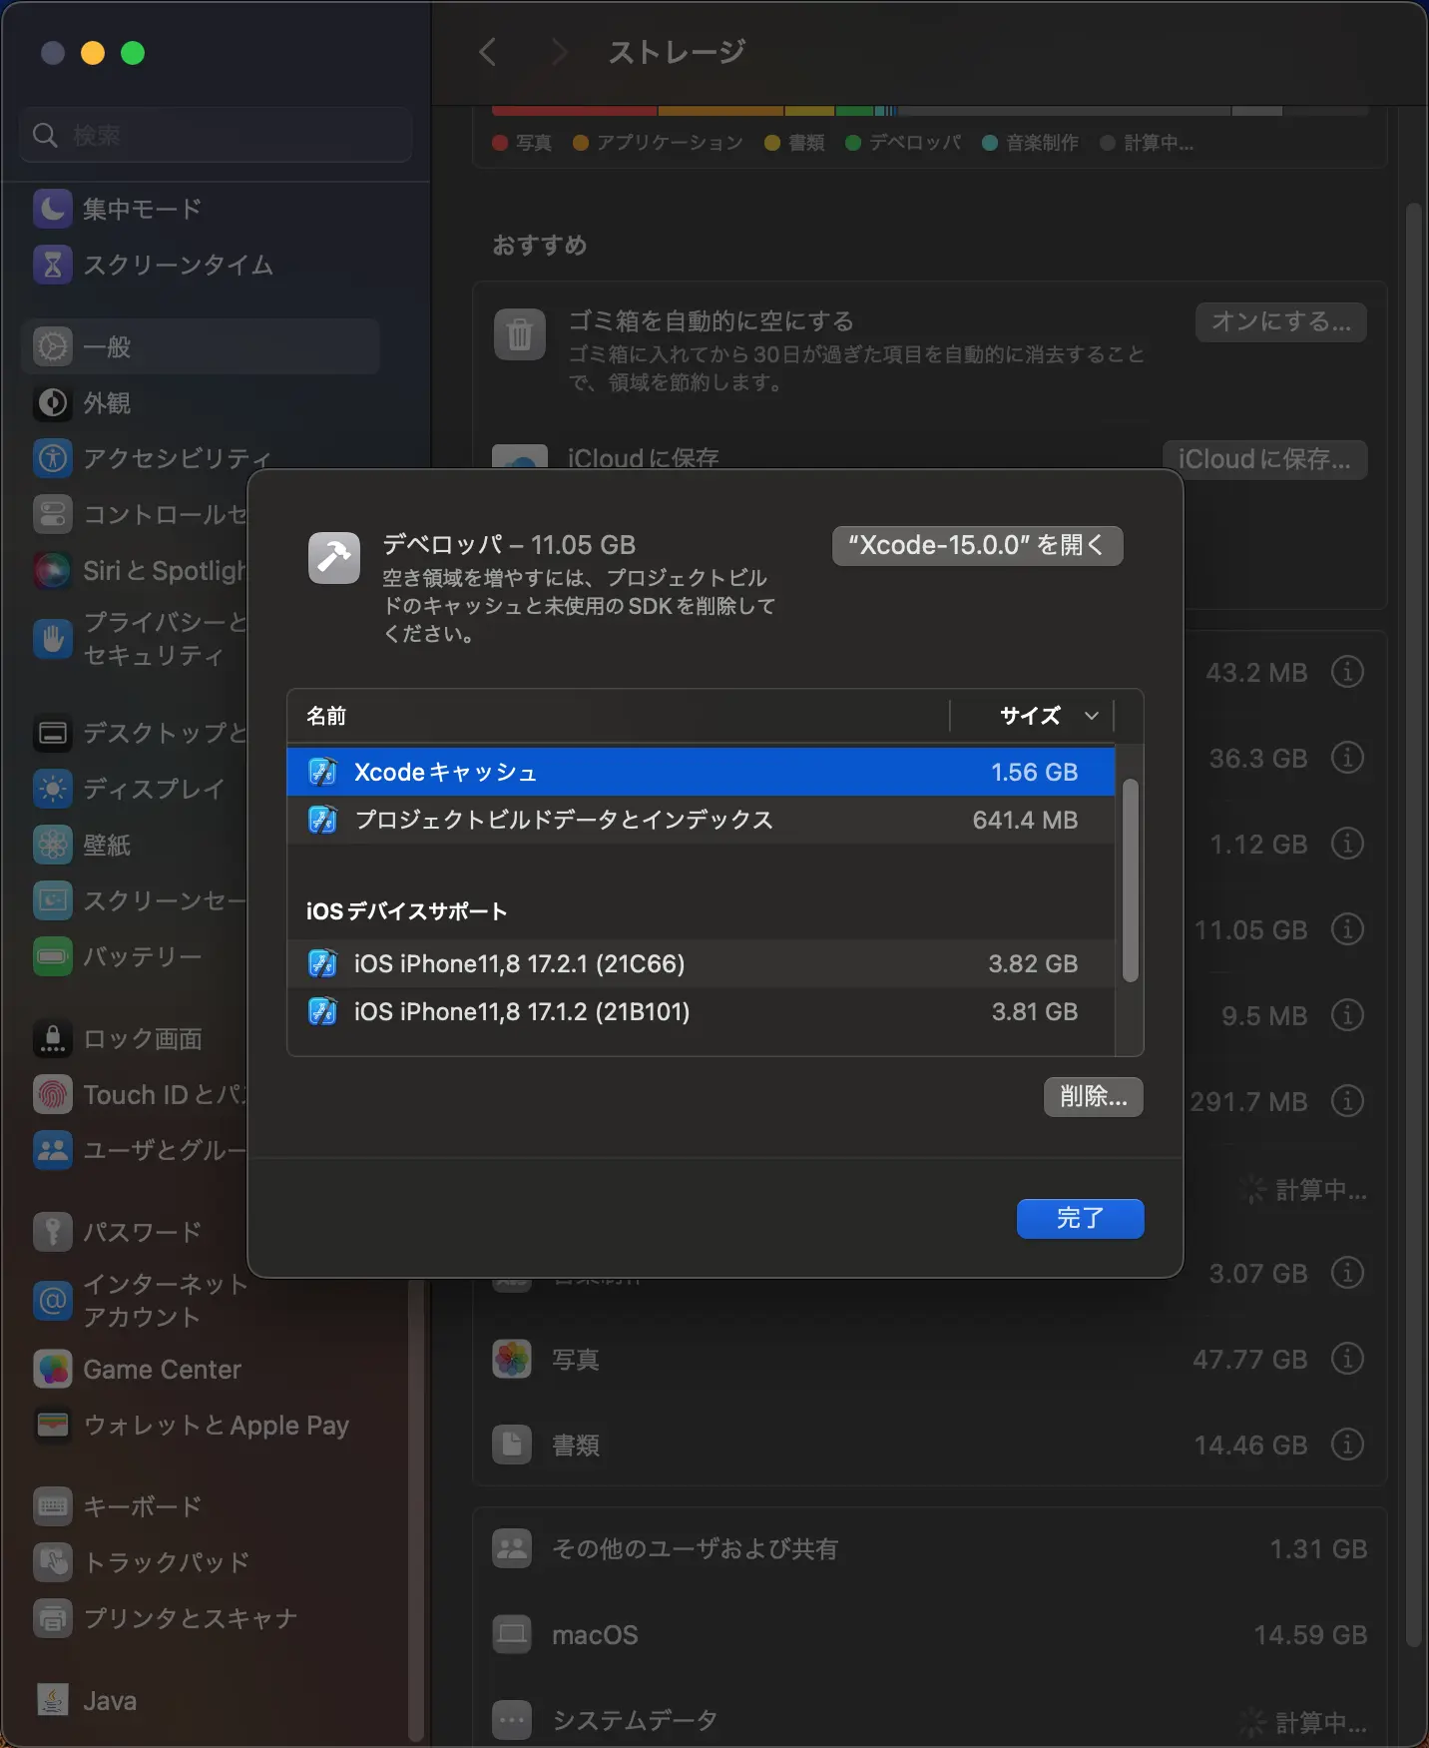Image resolution: width=1429 pixels, height=1748 pixels.
Task: Open ディスプレイ sun icon
Action: [53, 790]
